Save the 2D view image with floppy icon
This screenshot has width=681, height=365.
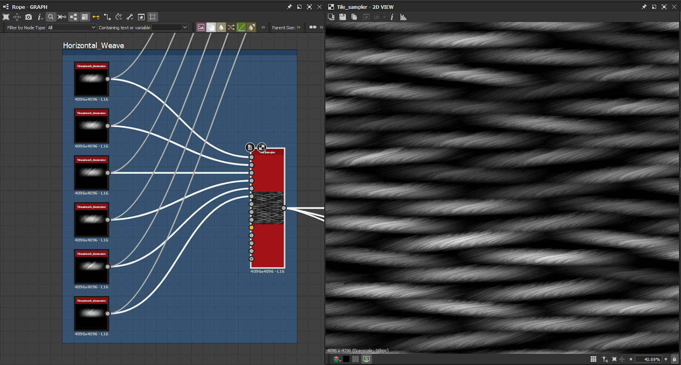tap(343, 17)
